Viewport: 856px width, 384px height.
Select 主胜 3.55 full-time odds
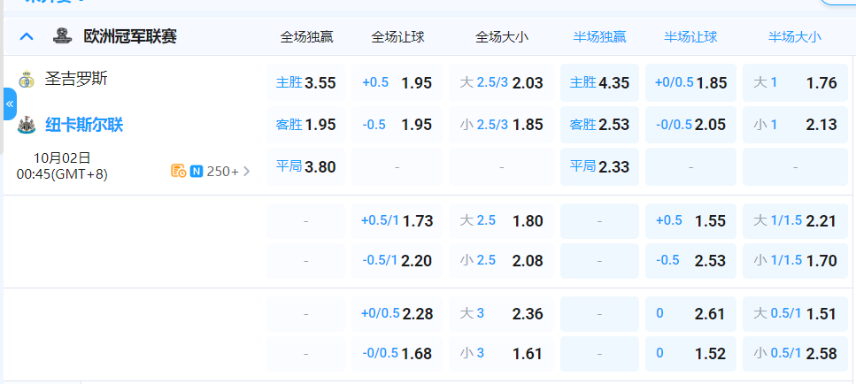tap(306, 83)
